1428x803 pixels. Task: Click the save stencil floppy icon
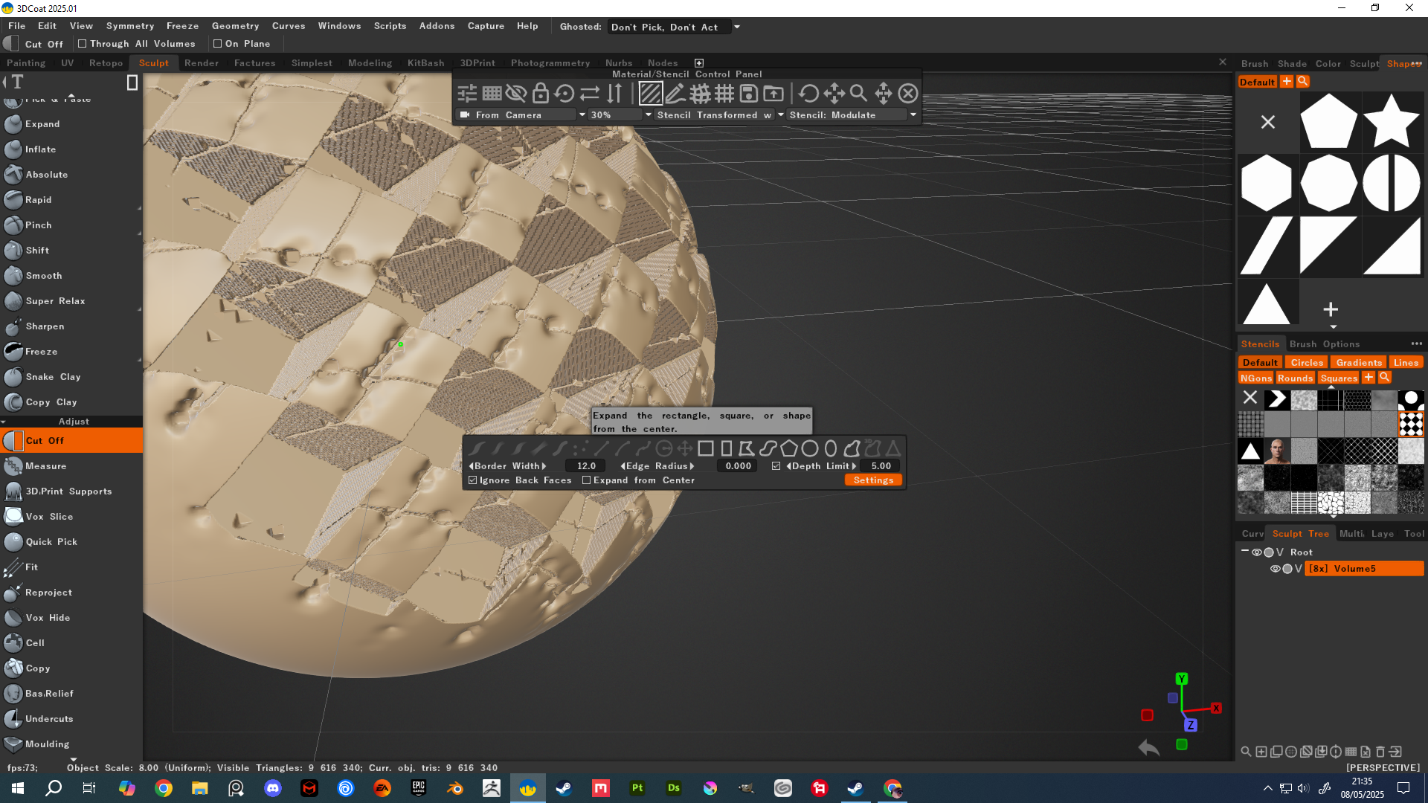(749, 94)
